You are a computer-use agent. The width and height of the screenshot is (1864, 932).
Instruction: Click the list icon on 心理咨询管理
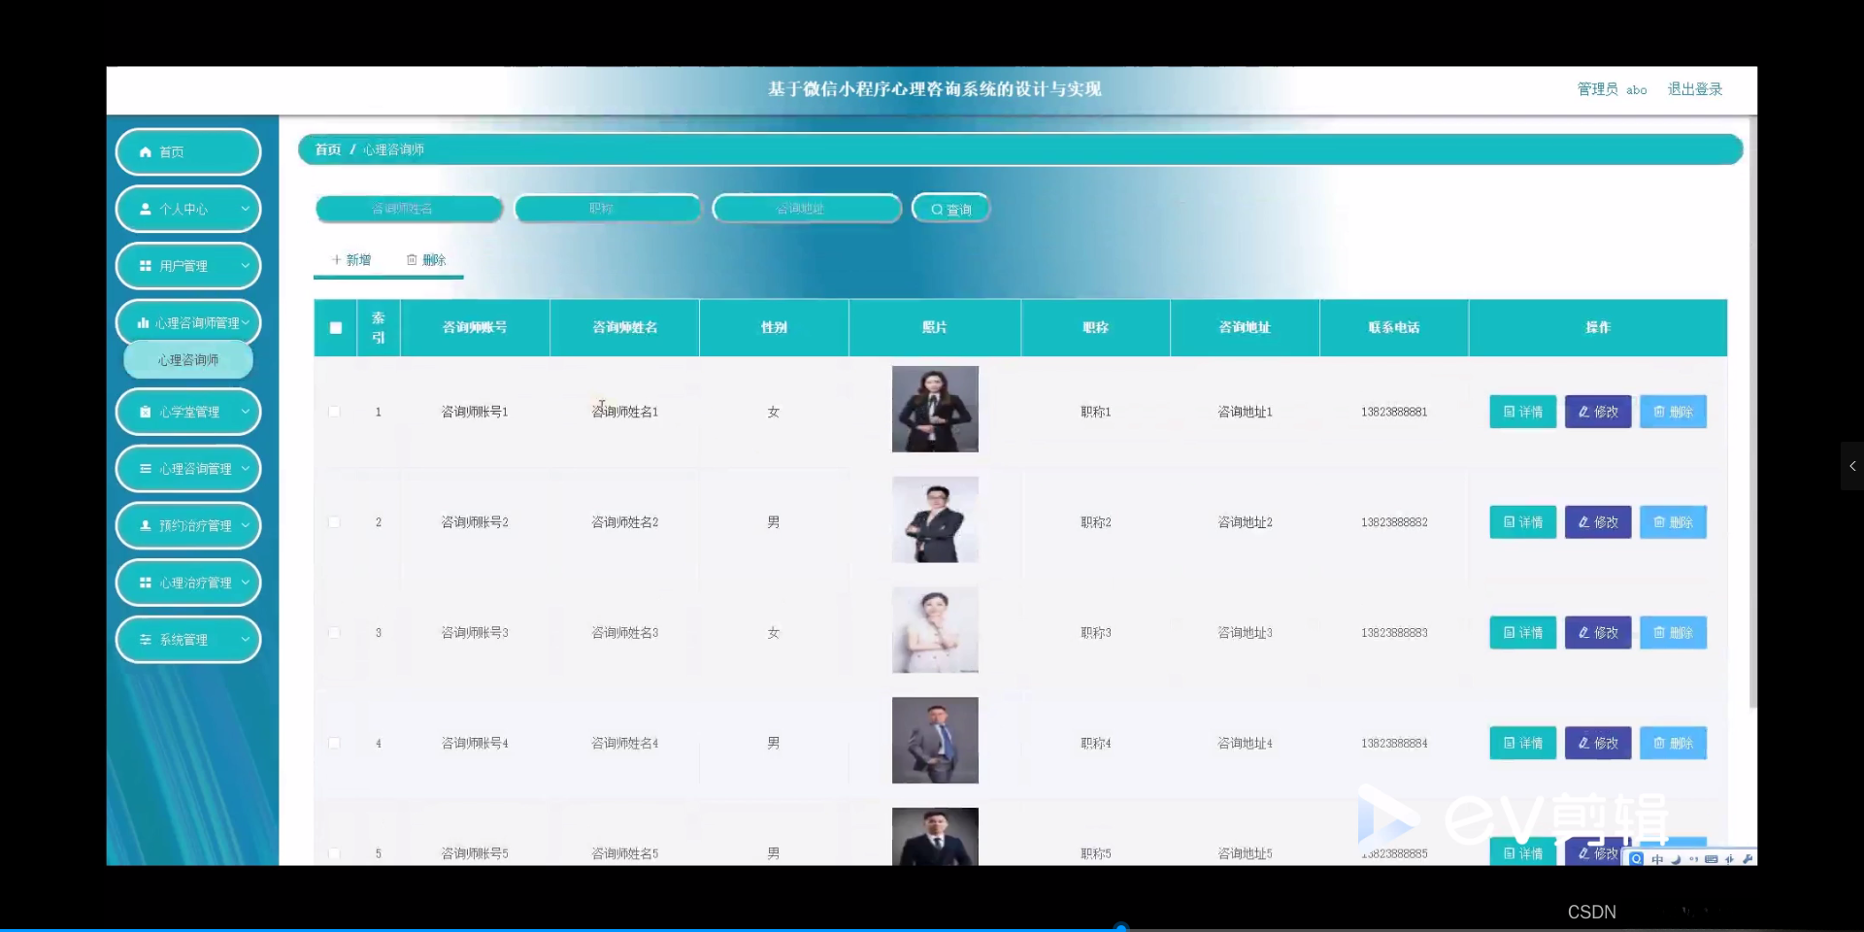click(x=145, y=468)
